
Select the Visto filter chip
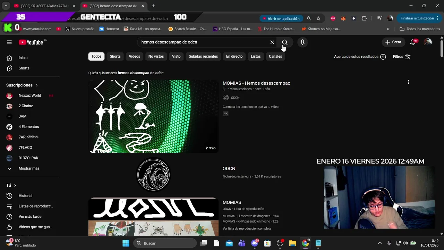(176, 56)
